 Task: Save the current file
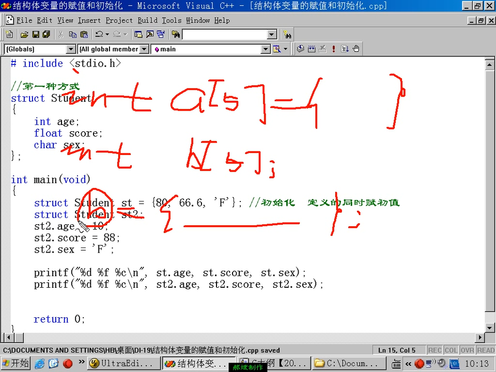36,34
